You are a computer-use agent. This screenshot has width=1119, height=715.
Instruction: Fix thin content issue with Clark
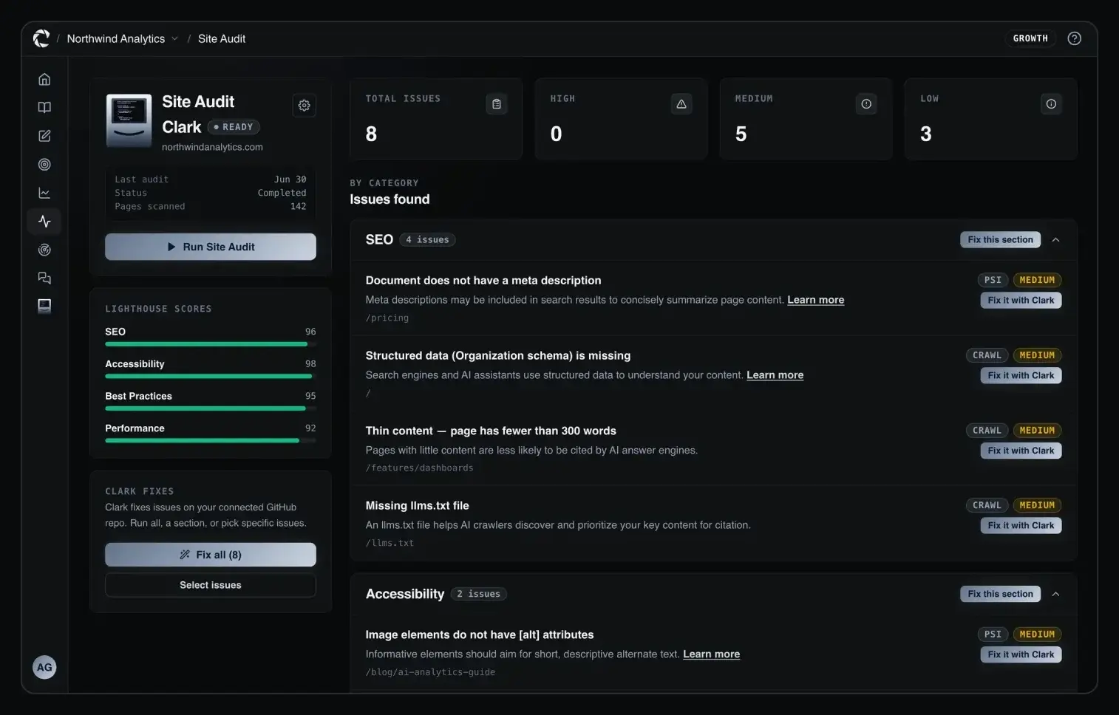click(1021, 451)
